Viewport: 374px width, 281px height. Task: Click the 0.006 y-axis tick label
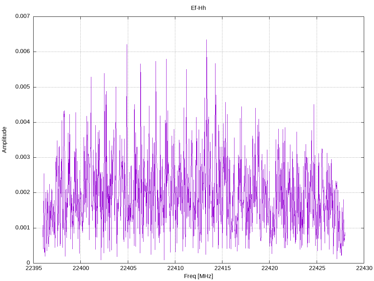(23, 51)
